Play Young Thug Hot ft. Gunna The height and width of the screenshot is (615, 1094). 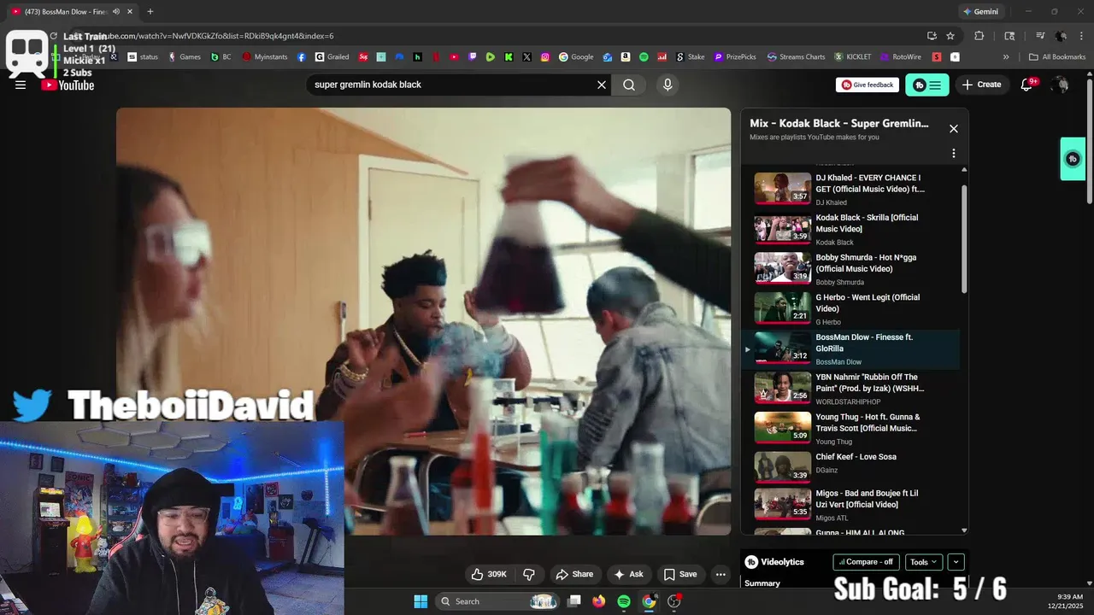click(x=855, y=428)
